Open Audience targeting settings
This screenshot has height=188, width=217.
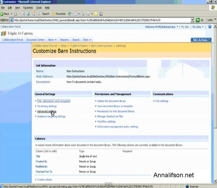(x=51, y=116)
